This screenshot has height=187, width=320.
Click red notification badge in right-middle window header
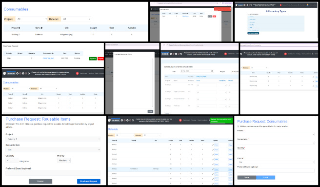285,54
